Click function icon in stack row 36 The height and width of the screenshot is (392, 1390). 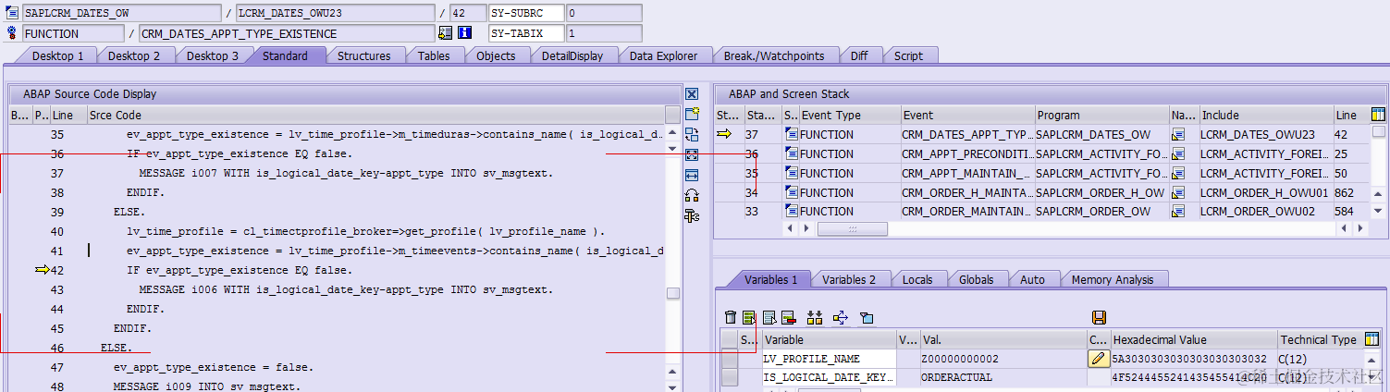click(x=792, y=154)
